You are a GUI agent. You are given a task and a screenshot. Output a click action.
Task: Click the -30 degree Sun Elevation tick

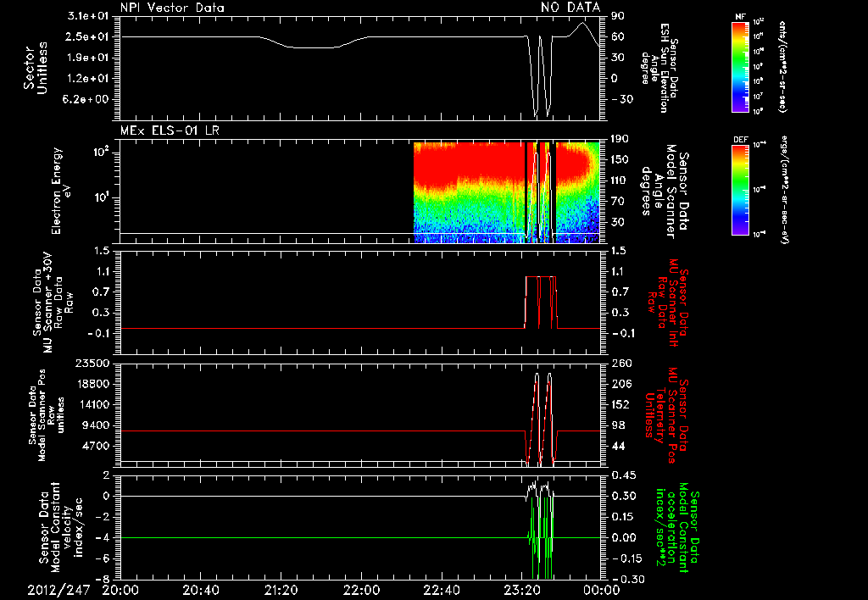(x=621, y=99)
